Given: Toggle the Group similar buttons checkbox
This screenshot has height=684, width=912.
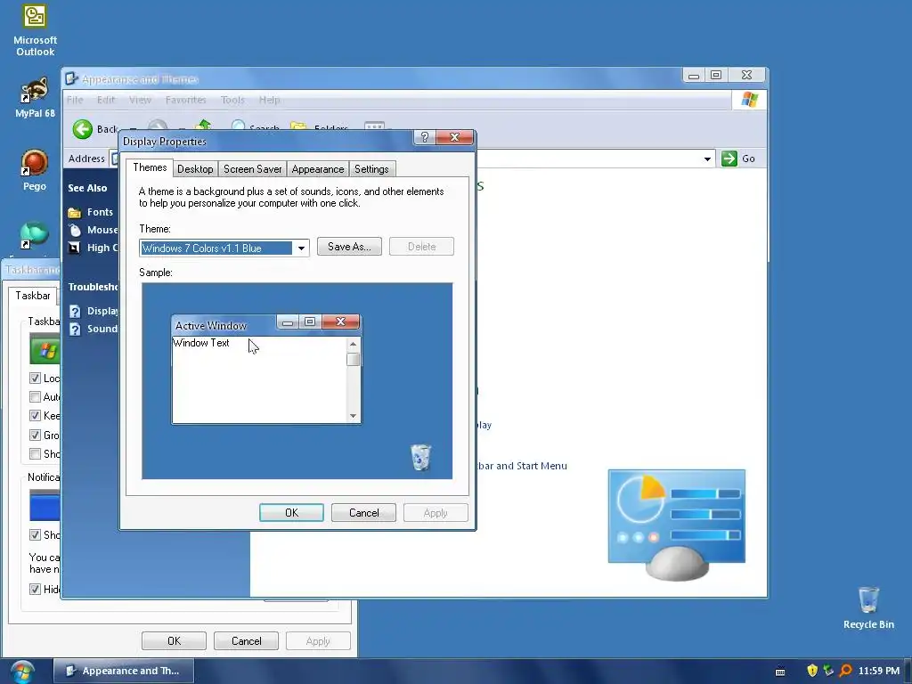Looking at the screenshot, I should coord(35,435).
